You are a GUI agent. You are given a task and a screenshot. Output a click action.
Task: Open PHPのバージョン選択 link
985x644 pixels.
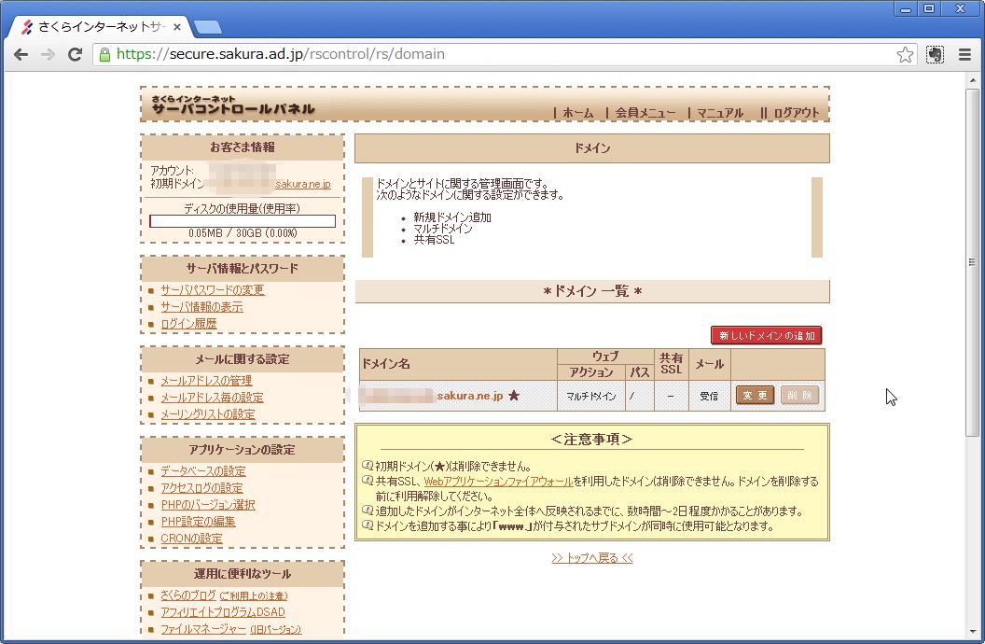[x=208, y=505]
